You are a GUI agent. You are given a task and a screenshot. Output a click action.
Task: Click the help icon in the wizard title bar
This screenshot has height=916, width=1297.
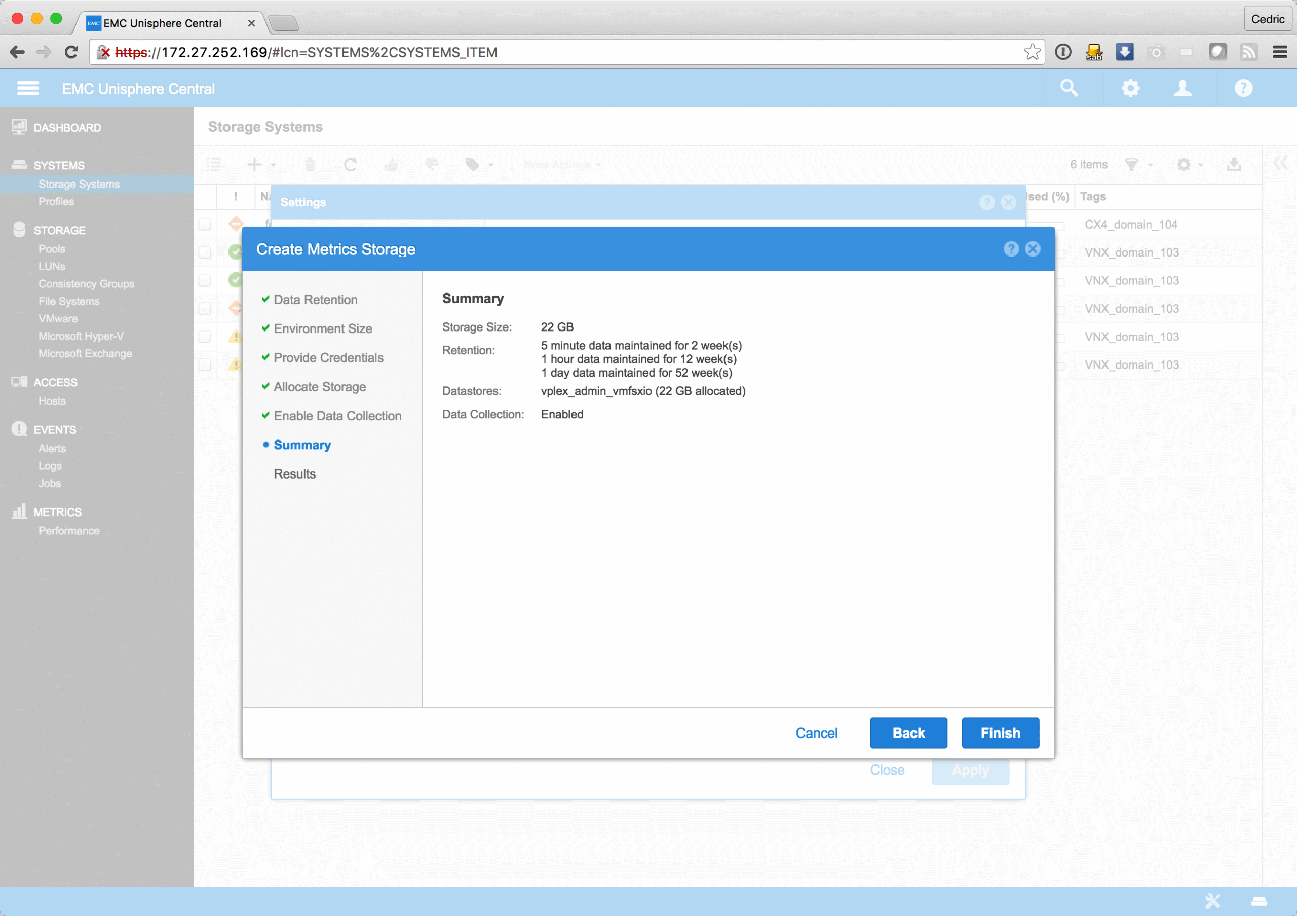point(1011,249)
